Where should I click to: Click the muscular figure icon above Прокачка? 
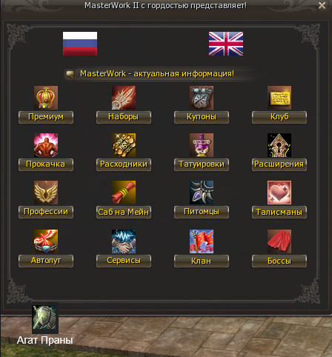(x=46, y=145)
